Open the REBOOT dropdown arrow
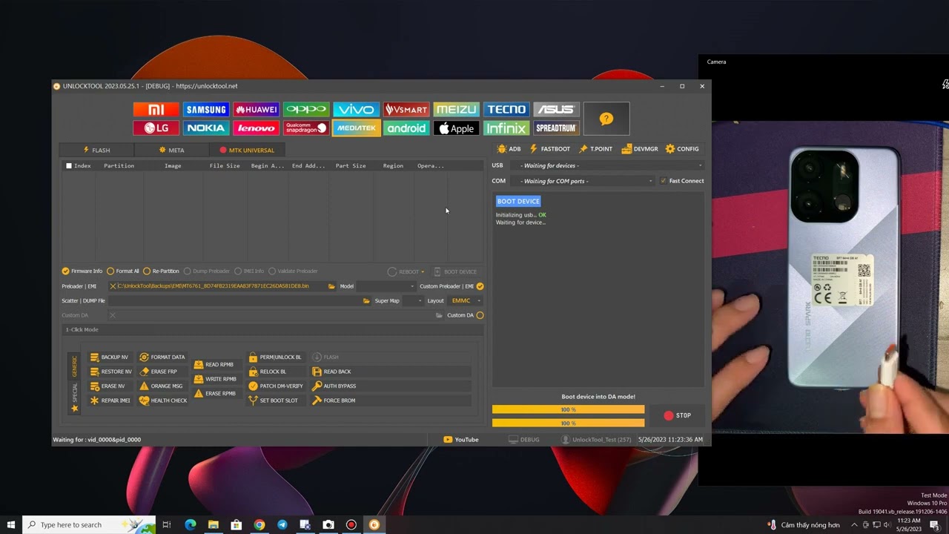 point(423,272)
